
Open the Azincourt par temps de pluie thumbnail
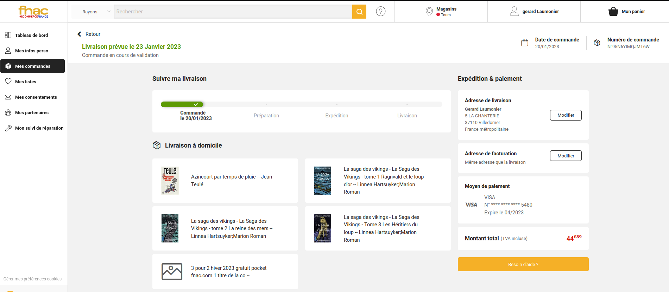pos(170,181)
